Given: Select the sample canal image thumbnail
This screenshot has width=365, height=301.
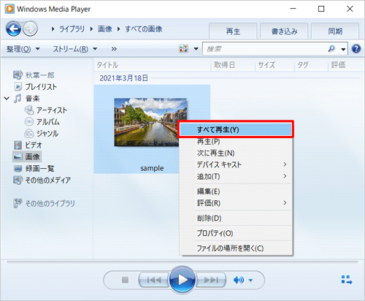Looking at the screenshot, I should pos(150,122).
